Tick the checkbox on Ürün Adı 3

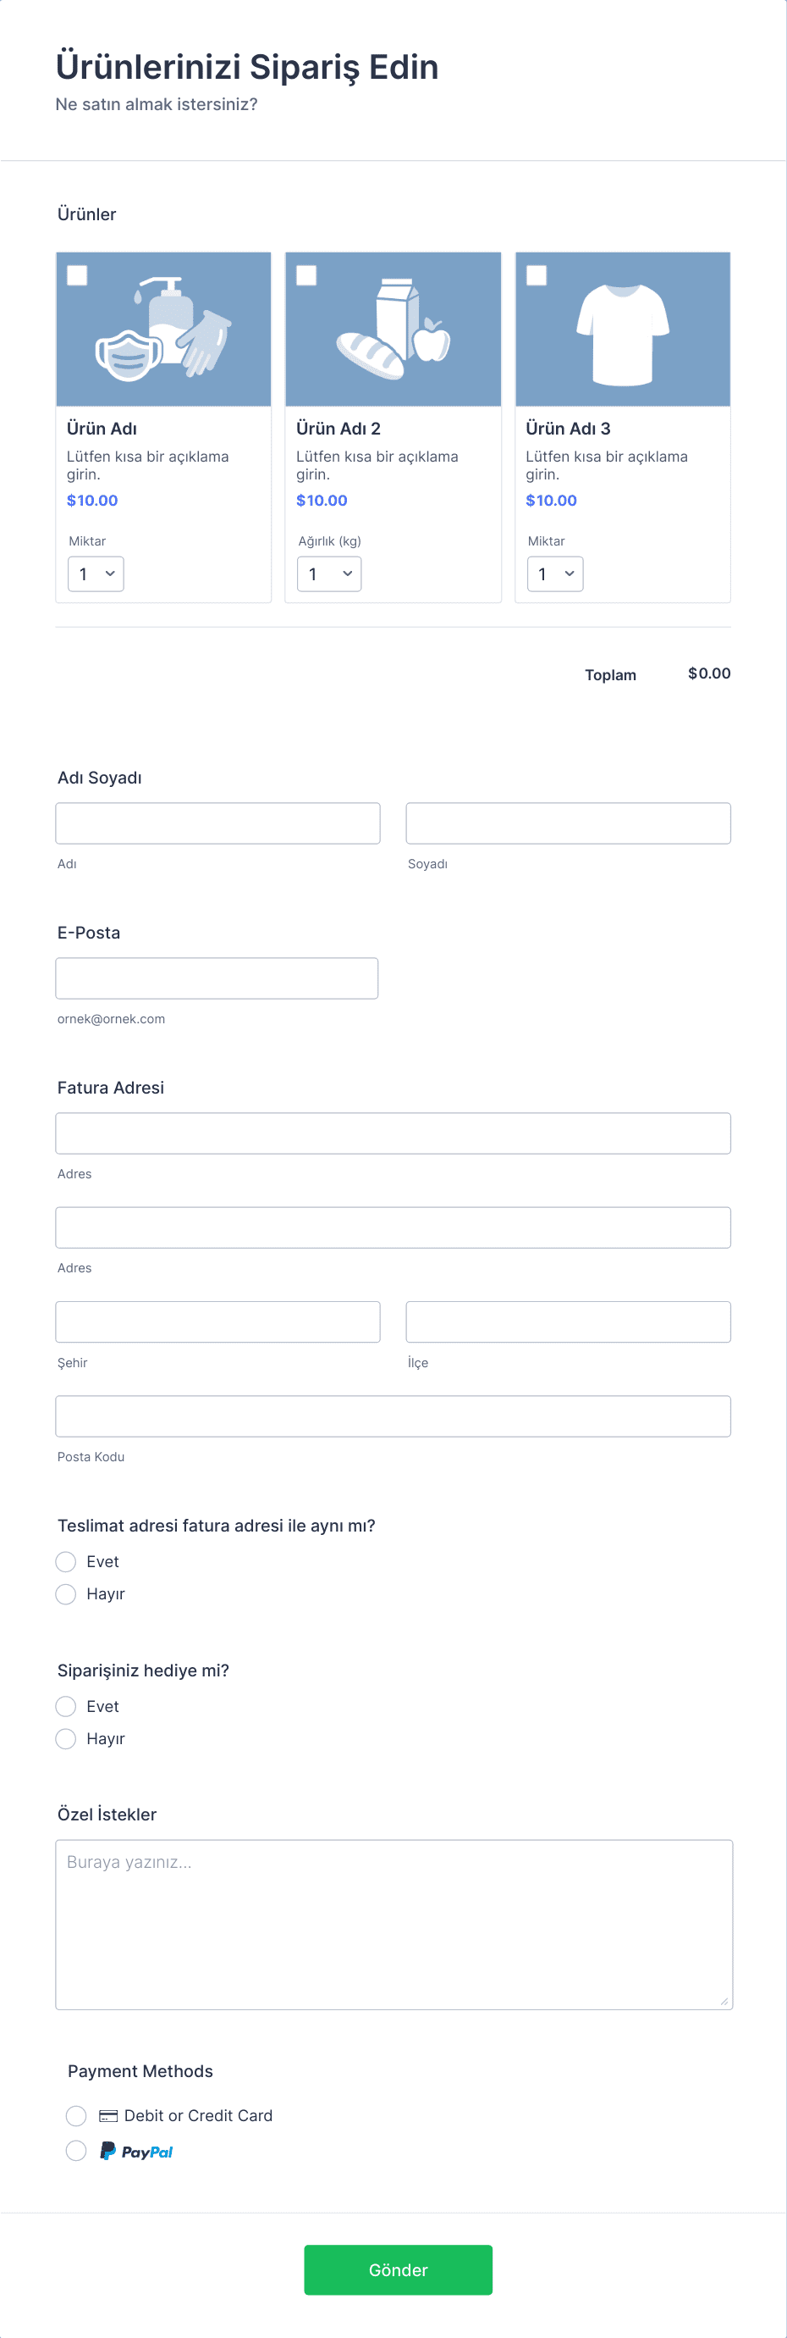click(x=537, y=275)
